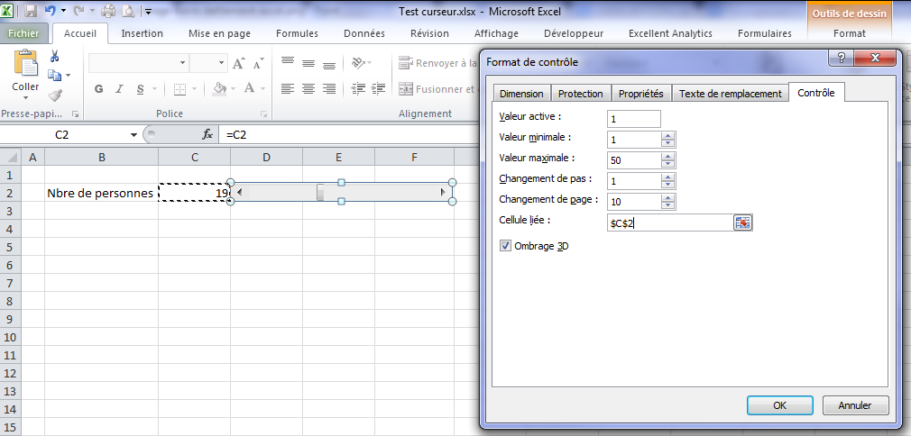The image size is (911, 436).
Task: Switch to the Protection tab
Action: [580, 94]
